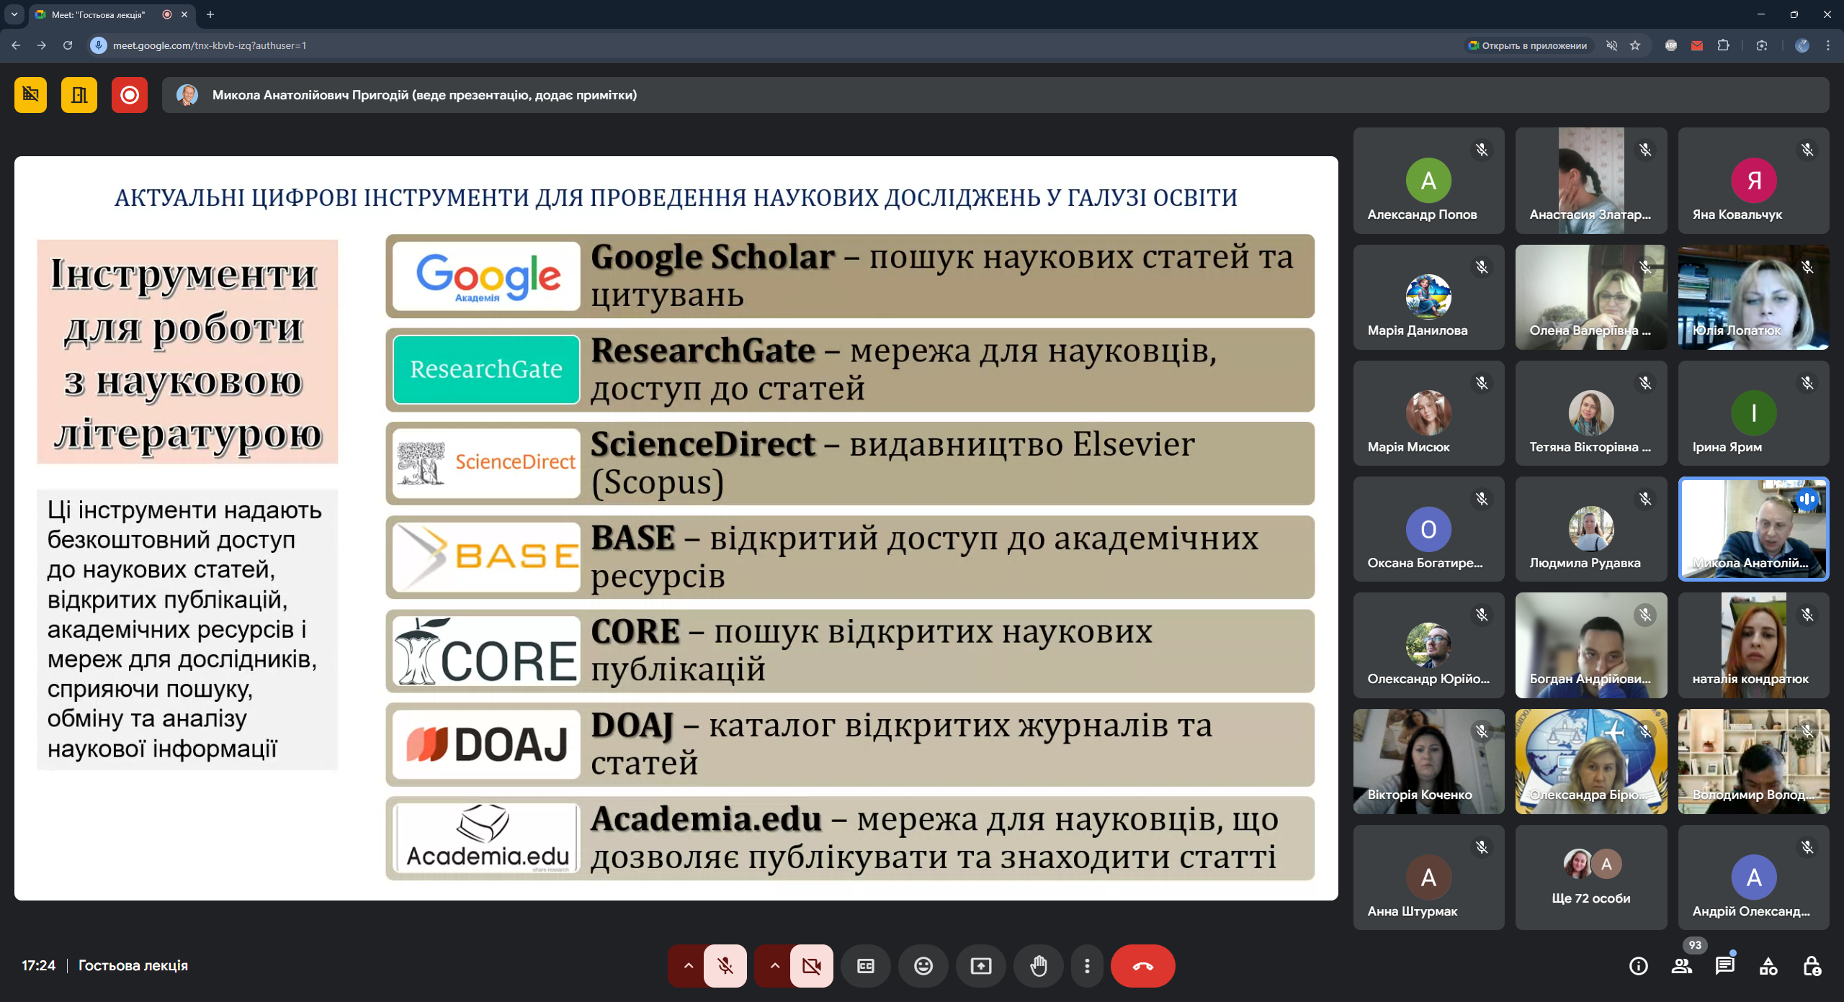Click the Present now share screen button
1844x1002 pixels.
981,966
